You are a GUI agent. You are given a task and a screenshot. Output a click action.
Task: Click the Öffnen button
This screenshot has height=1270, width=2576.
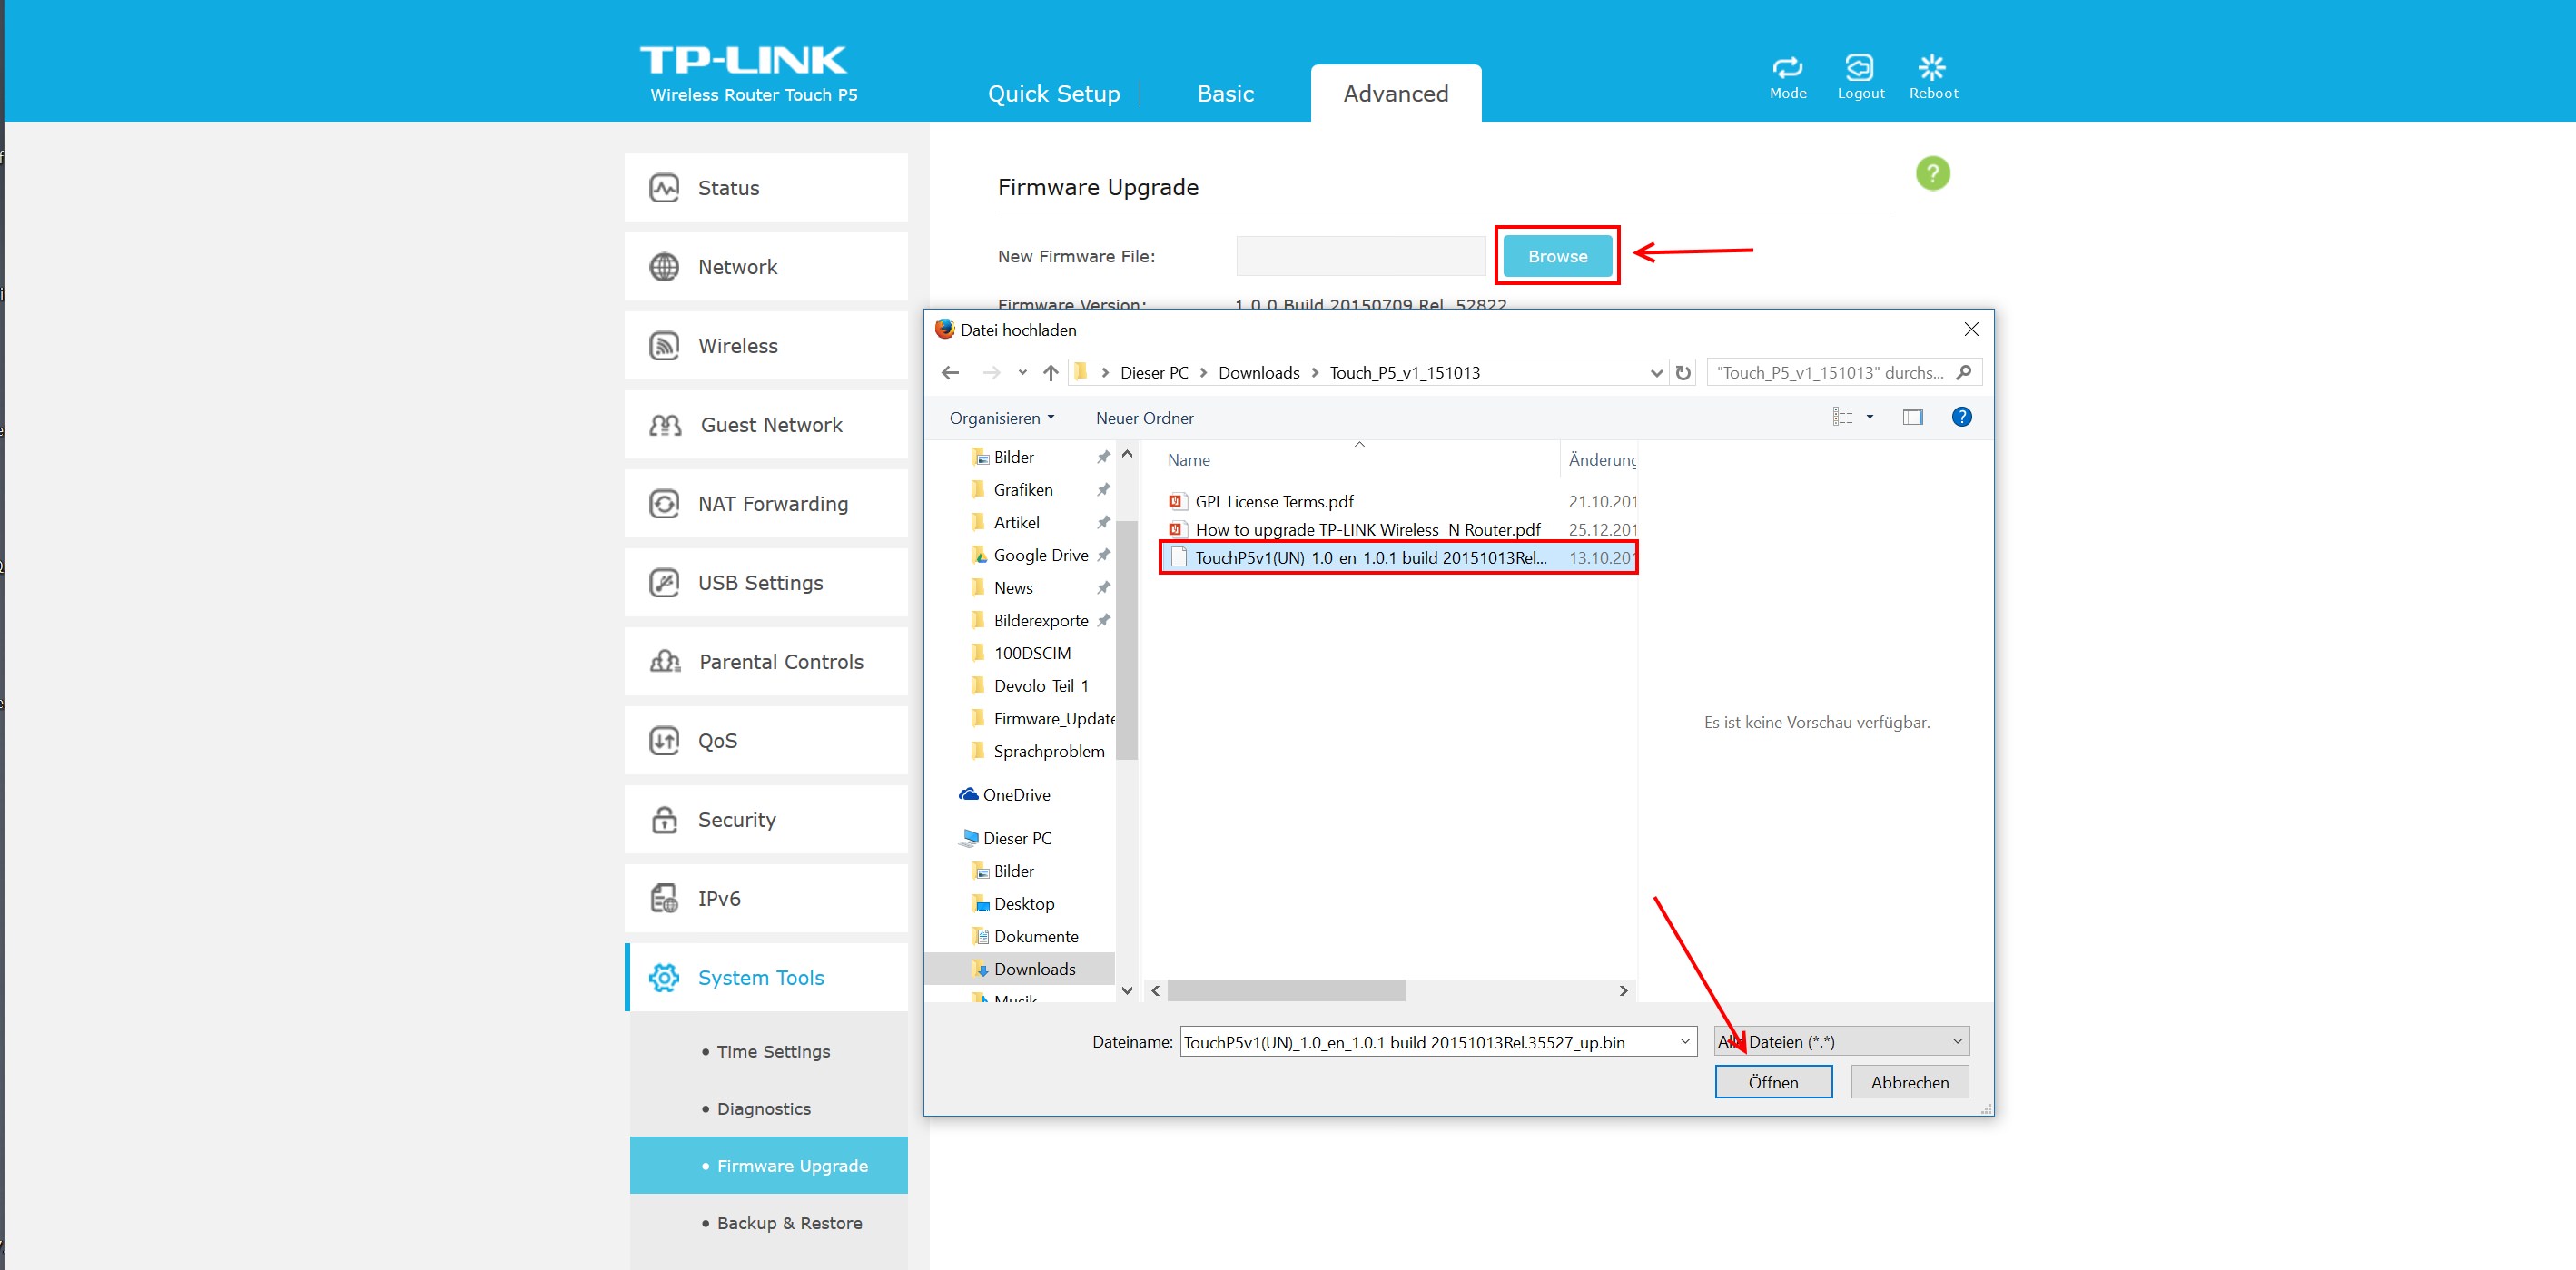coord(1773,1082)
